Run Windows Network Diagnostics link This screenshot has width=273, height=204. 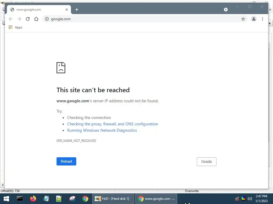click(x=102, y=130)
